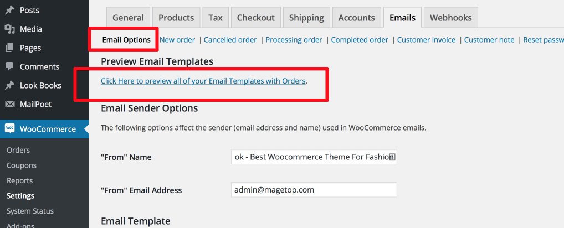
Task: Select the Pages icon in sidebar
Action: coord(10,48)
